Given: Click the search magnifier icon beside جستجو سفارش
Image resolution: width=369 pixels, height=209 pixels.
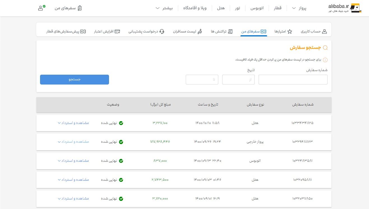Looking at the screenshot, I should coord(325,48).
